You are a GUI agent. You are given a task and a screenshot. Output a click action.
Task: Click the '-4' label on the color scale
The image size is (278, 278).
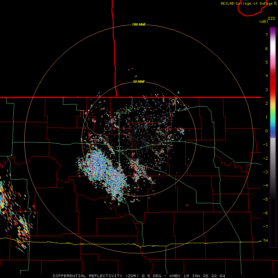pyautogui.click(x=265, y=186)
